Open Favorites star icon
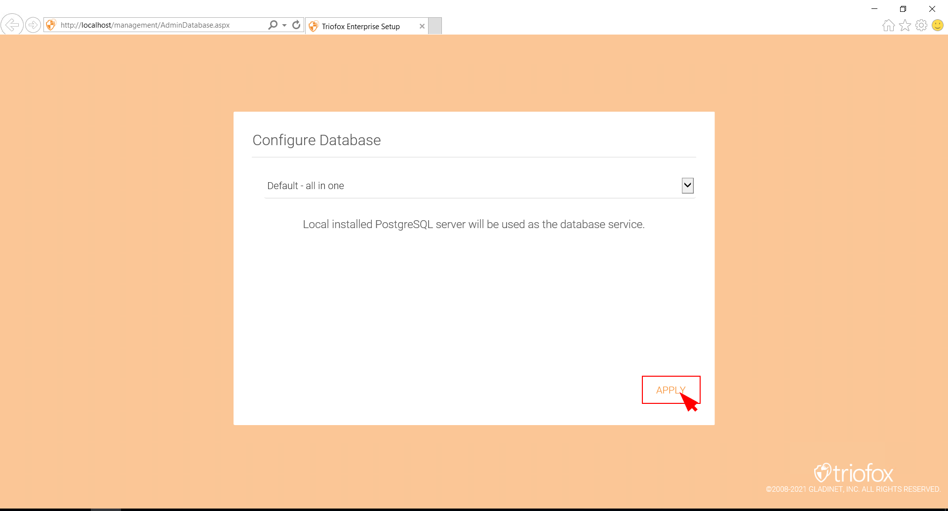 (x=905, y=25)
